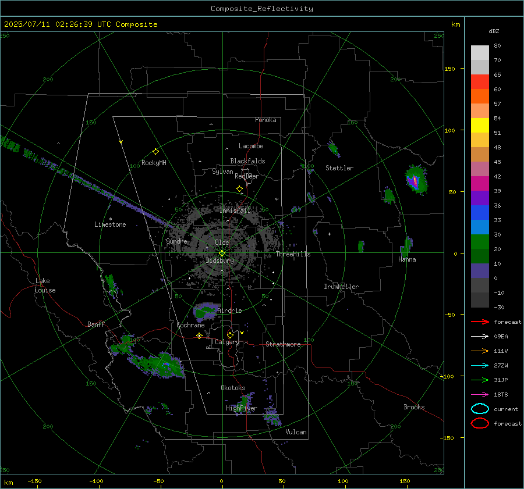Click the dotted yellow diamond below Cochrane
The width and height of the screenshot is (524, 489).
coord(199,336)
